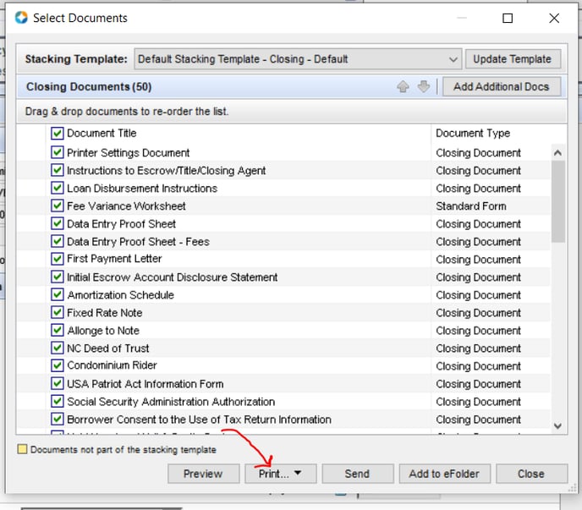
Task: Click the move document down arrow icon
Action: [424, 86]
